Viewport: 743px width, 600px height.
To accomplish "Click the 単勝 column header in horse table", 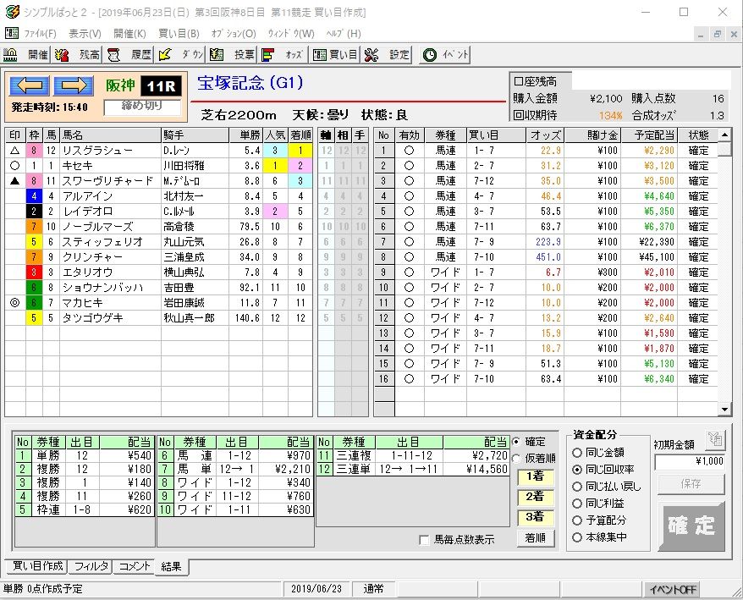I will 246,135.
